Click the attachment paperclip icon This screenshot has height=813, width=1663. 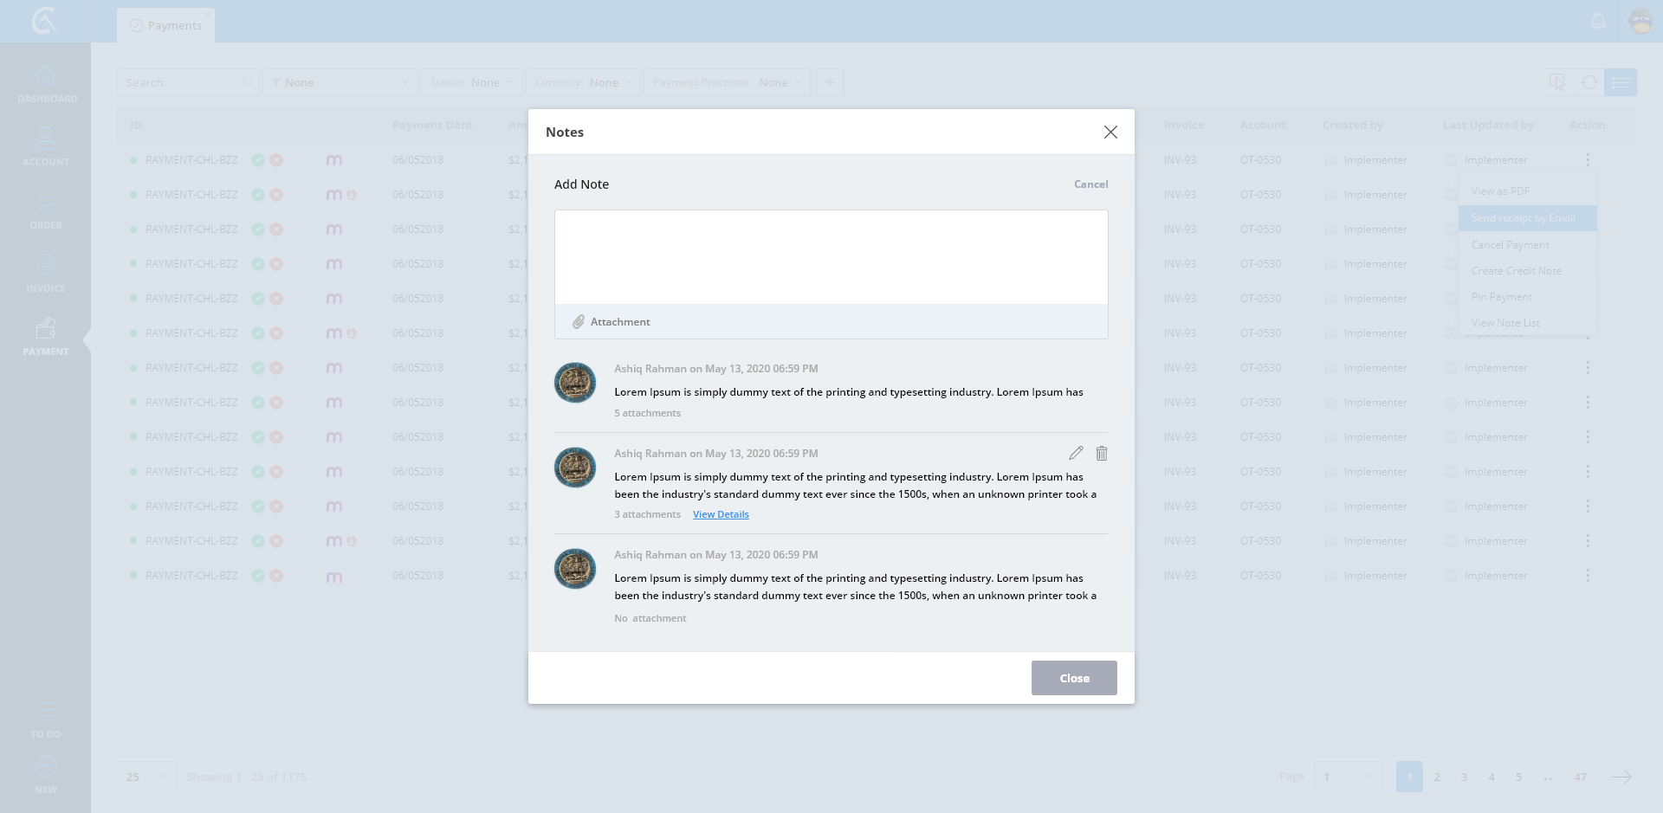click(579, 322)
